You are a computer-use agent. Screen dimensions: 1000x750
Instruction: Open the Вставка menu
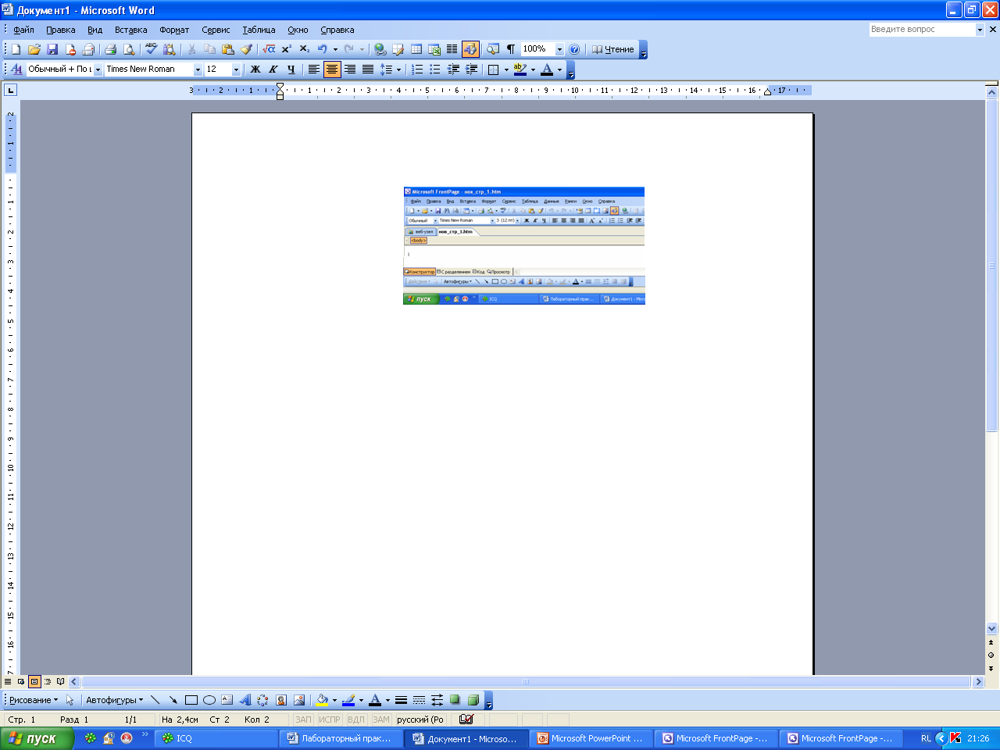(130, 30)
